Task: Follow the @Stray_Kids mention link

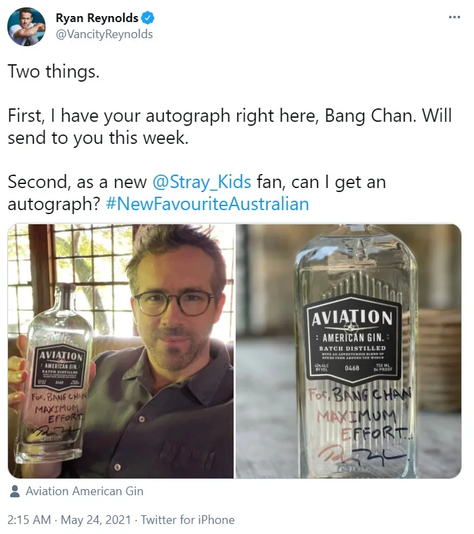Action: [x=202, y=182]
